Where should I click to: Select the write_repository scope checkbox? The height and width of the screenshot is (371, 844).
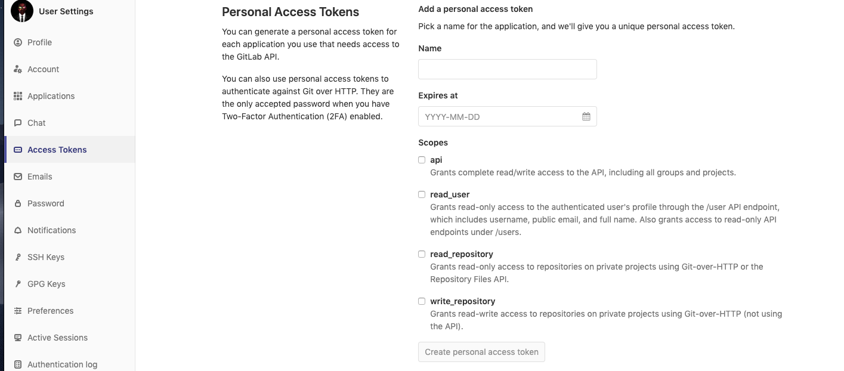422,301
